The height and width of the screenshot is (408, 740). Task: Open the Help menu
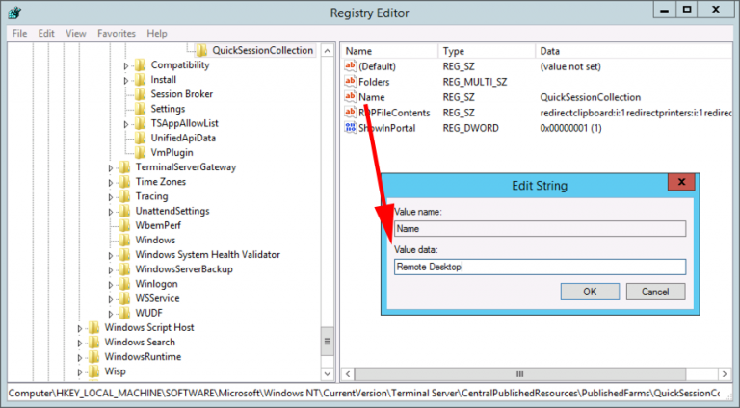pyautogui.click(x=157, y=34)
